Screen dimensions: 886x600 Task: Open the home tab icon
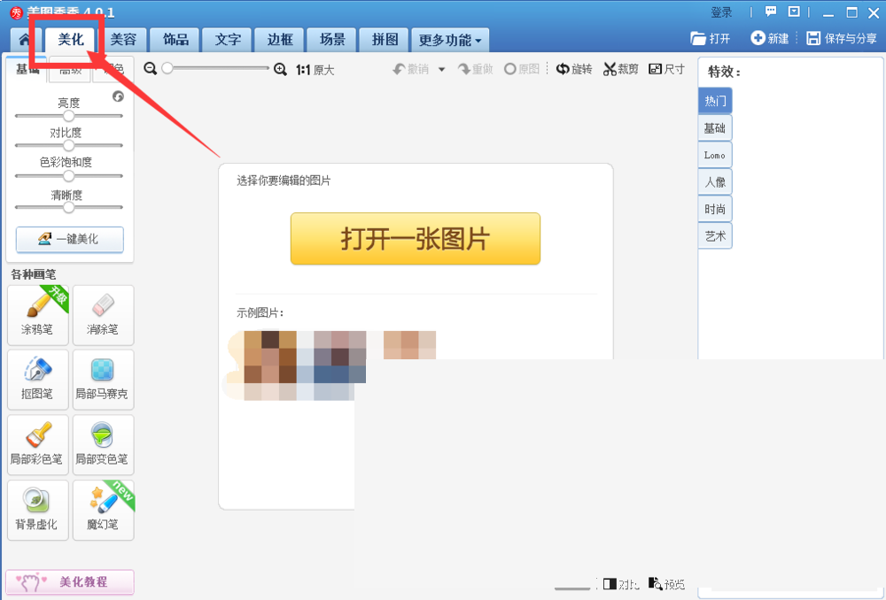pyautogui.click(x=25, y=40)
